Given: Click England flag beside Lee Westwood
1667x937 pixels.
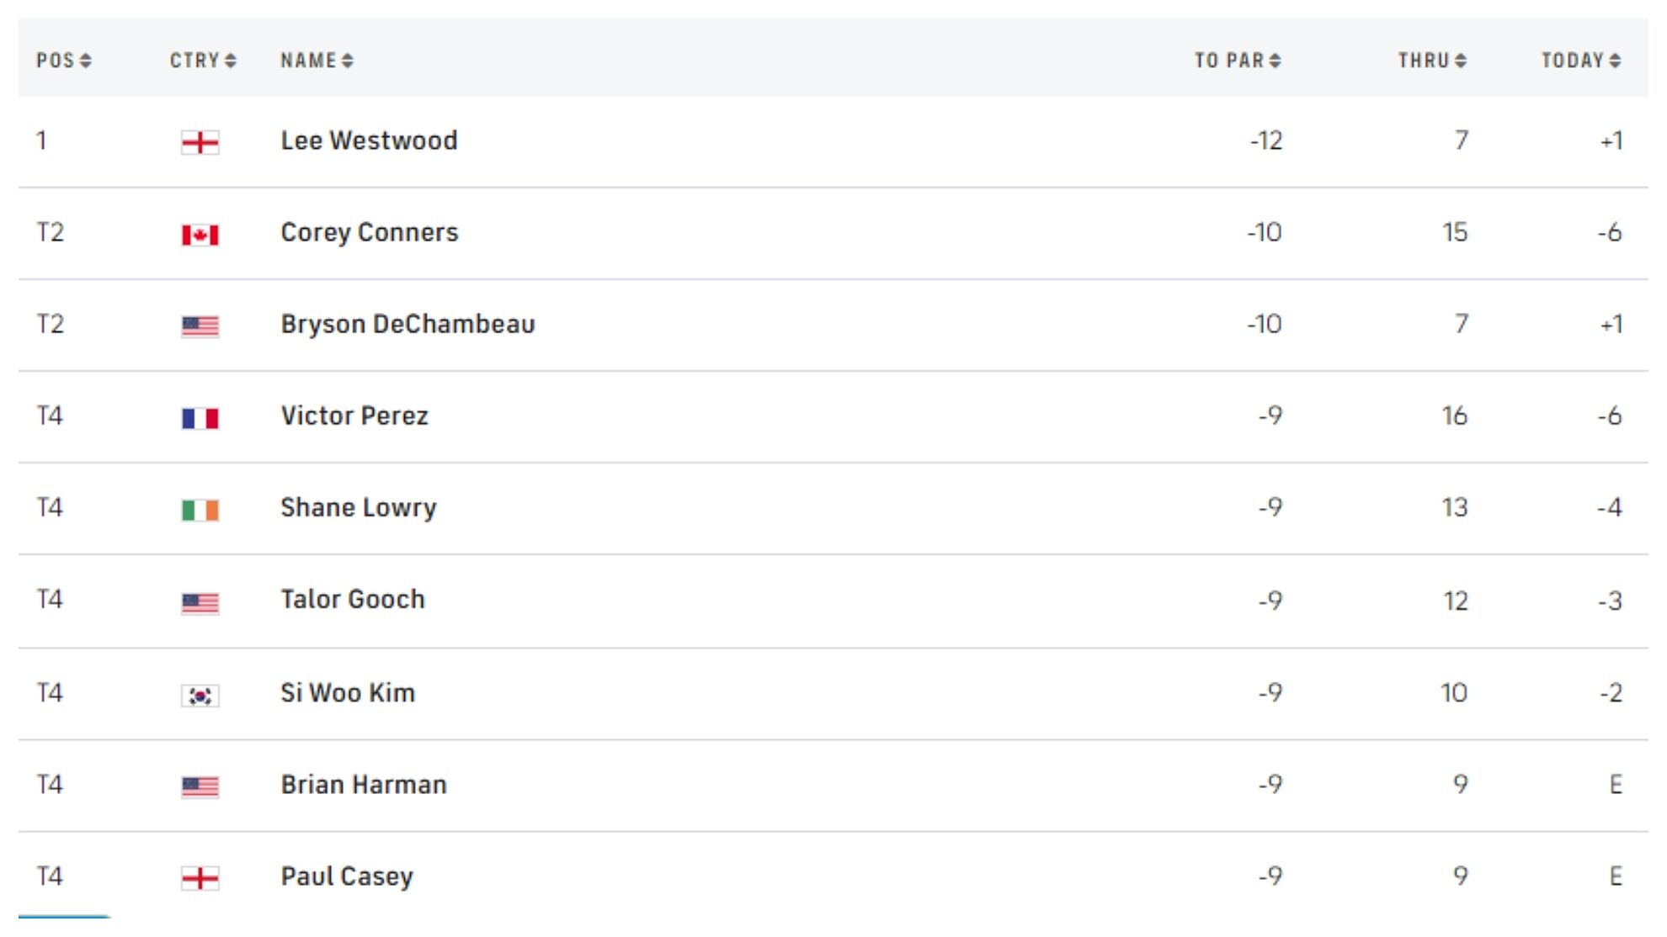Looking at the screenshot, I should [x=200, y=142].
